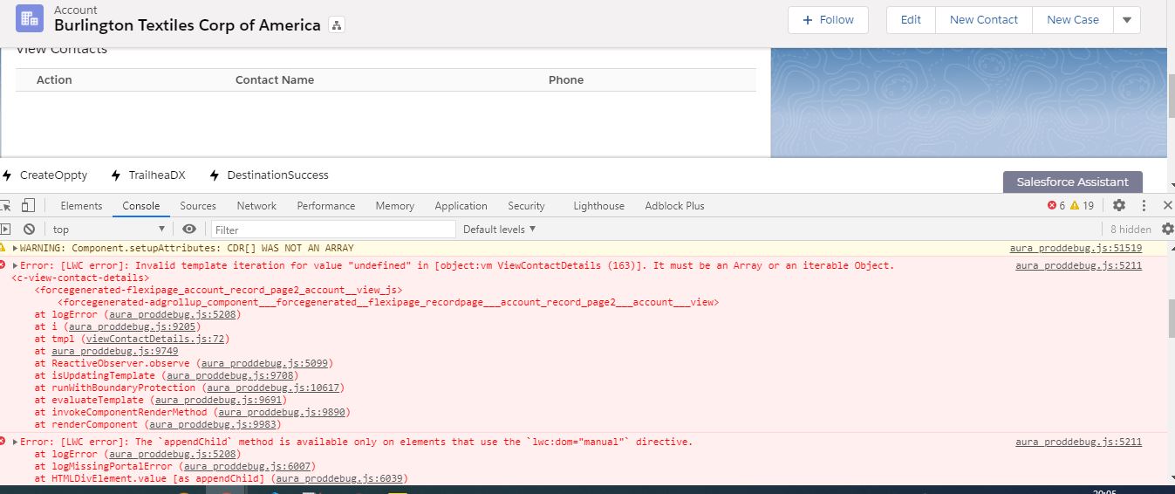Open aura_proddebug.js:51519 source link
The image size is (1175, 494).
(1076, 249)
